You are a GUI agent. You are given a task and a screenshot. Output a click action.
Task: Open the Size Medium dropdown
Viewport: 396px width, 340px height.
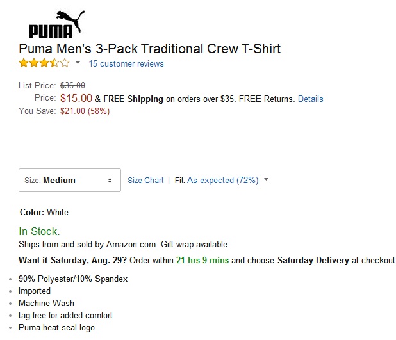[70, 180]
